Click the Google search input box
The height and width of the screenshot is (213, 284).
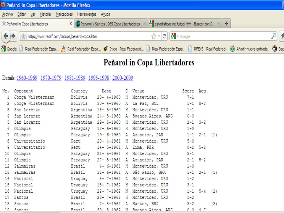(x=225, y=36)
